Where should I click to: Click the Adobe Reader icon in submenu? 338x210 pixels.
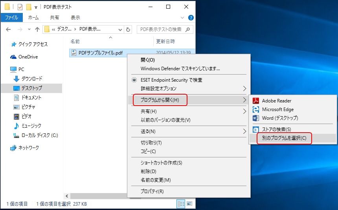pos(255,101)
